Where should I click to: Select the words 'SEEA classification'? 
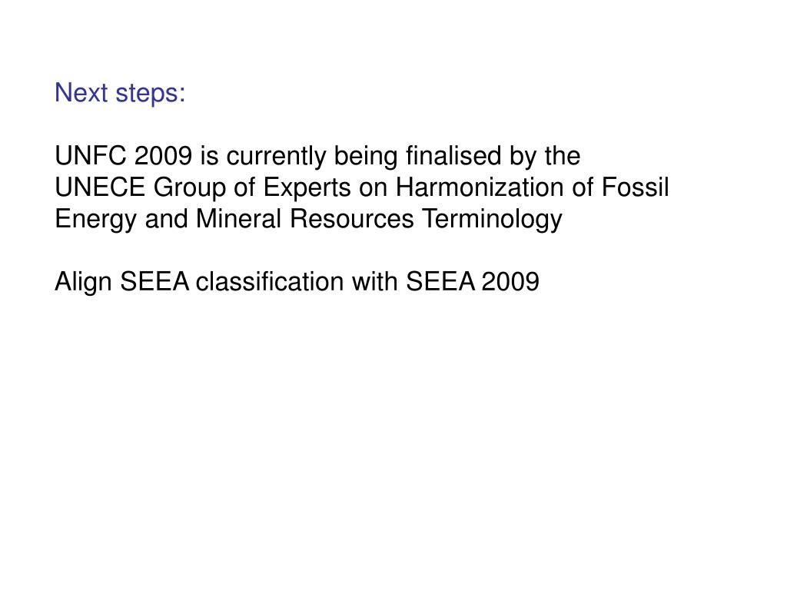pyautogui.click(x=231, y=281)
